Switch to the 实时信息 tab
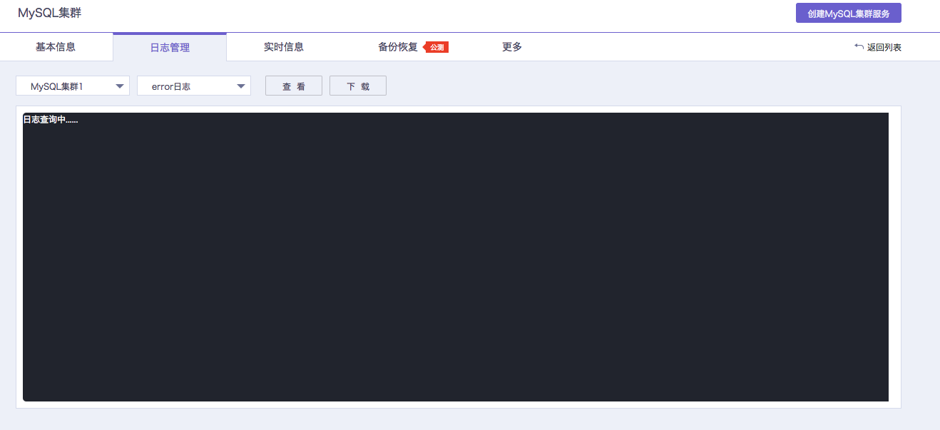940x430 pixels. pos(284,47)
